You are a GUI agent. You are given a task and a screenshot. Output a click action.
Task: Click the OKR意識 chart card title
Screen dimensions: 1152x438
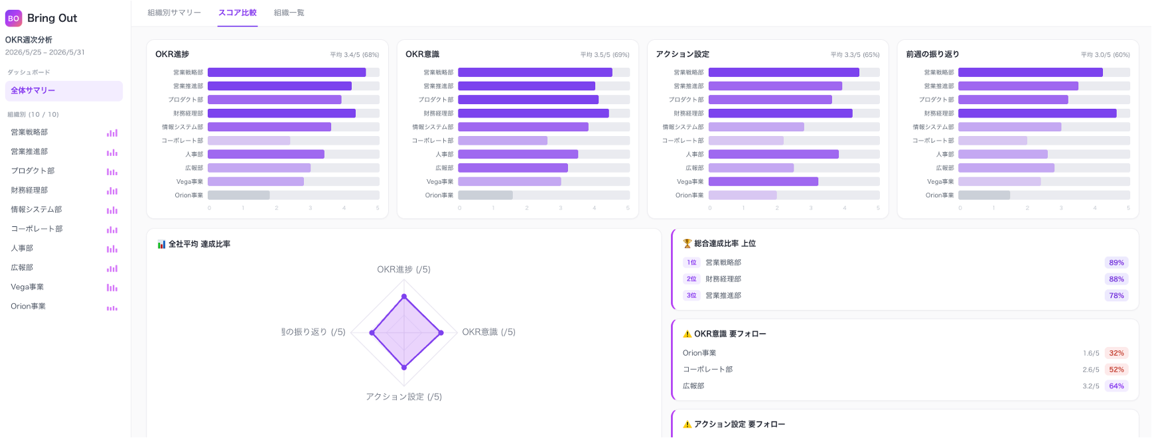(x=422, y=54)
